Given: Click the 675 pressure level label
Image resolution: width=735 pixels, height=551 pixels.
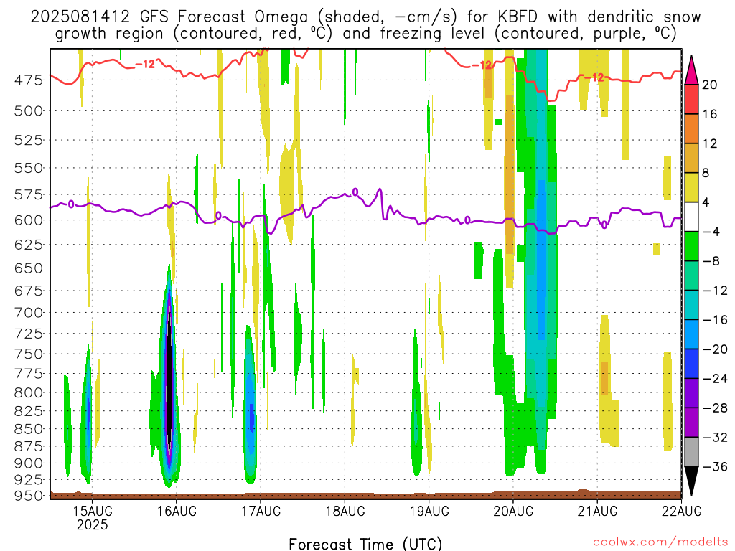Looking at the screenshot, I should (28, 291).
